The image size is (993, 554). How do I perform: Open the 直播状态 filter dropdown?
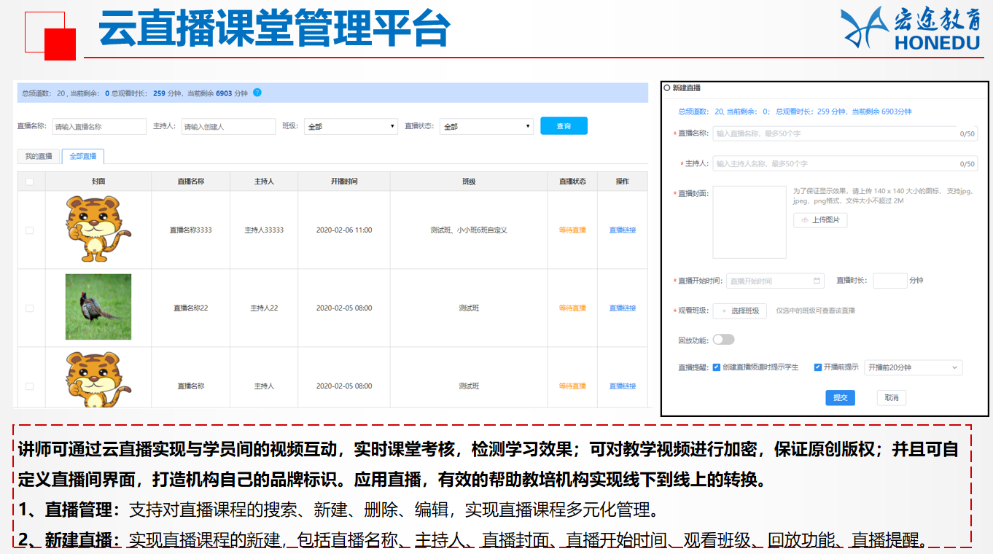click(x=486, y=126)
